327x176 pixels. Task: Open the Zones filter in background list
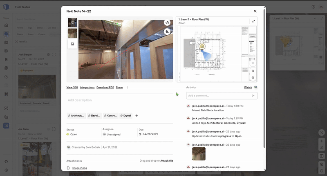pos(31,34)
